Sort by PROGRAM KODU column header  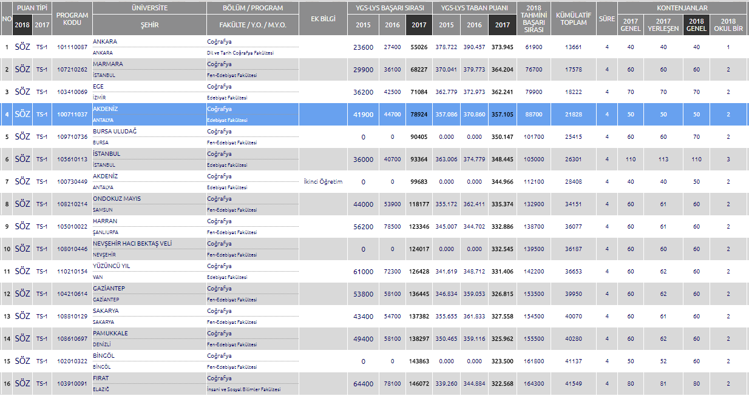(72, 19)
